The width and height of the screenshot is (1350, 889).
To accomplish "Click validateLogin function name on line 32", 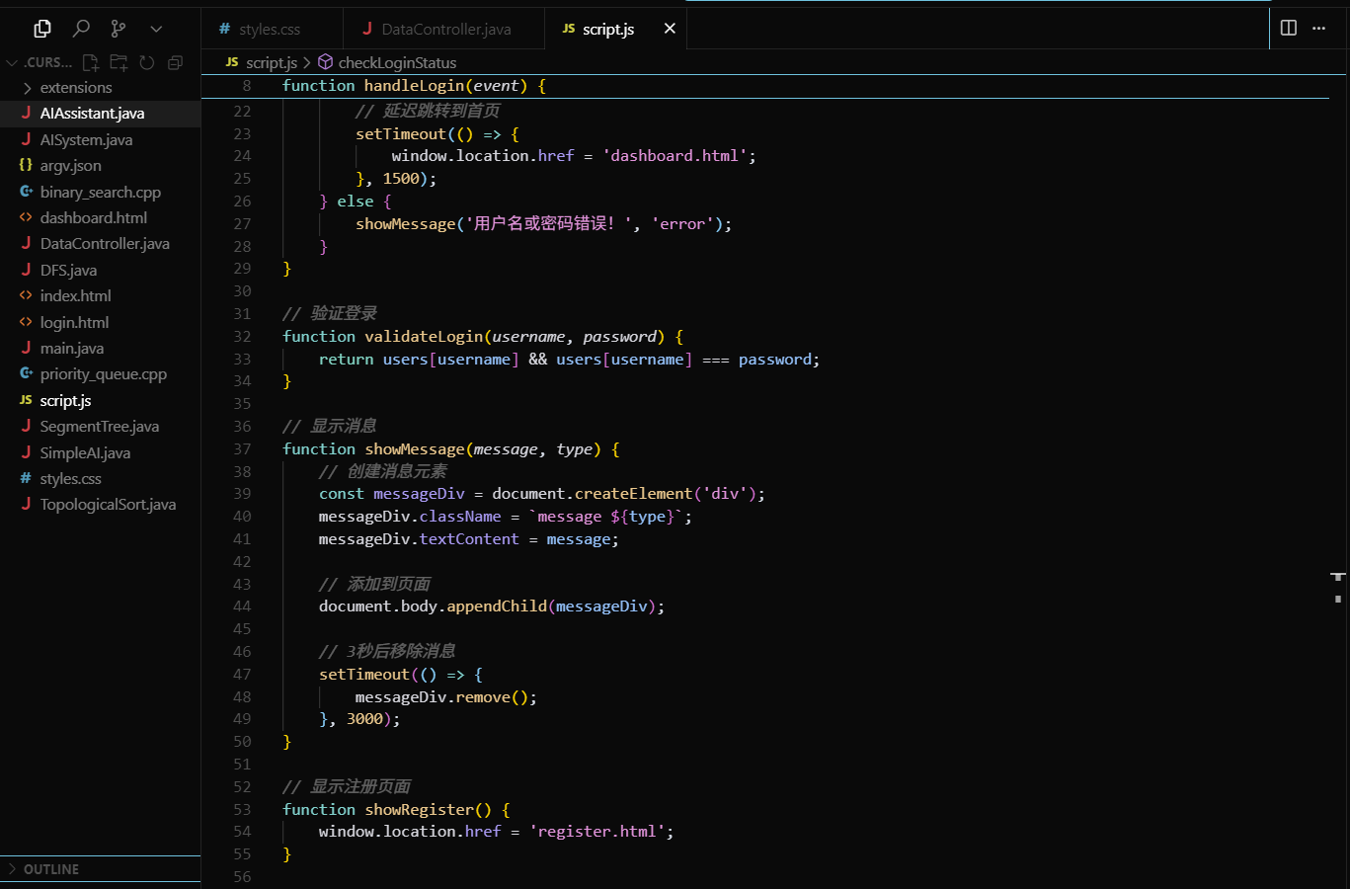I will [x=424, y=337].
